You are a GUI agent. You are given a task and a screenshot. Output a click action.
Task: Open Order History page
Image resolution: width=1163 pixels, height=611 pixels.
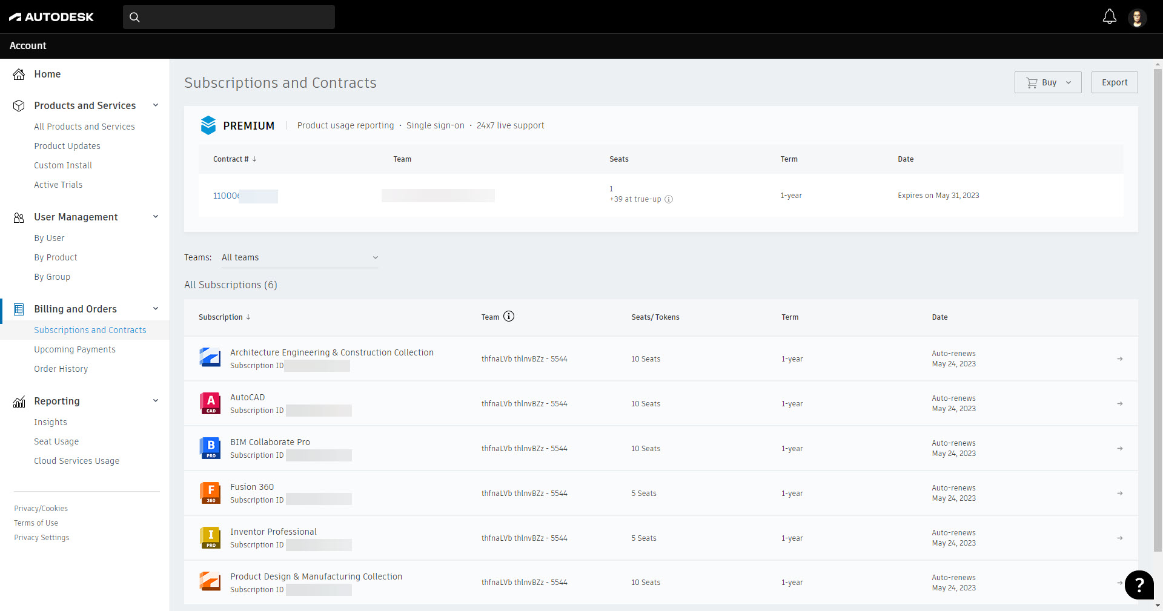61,369
